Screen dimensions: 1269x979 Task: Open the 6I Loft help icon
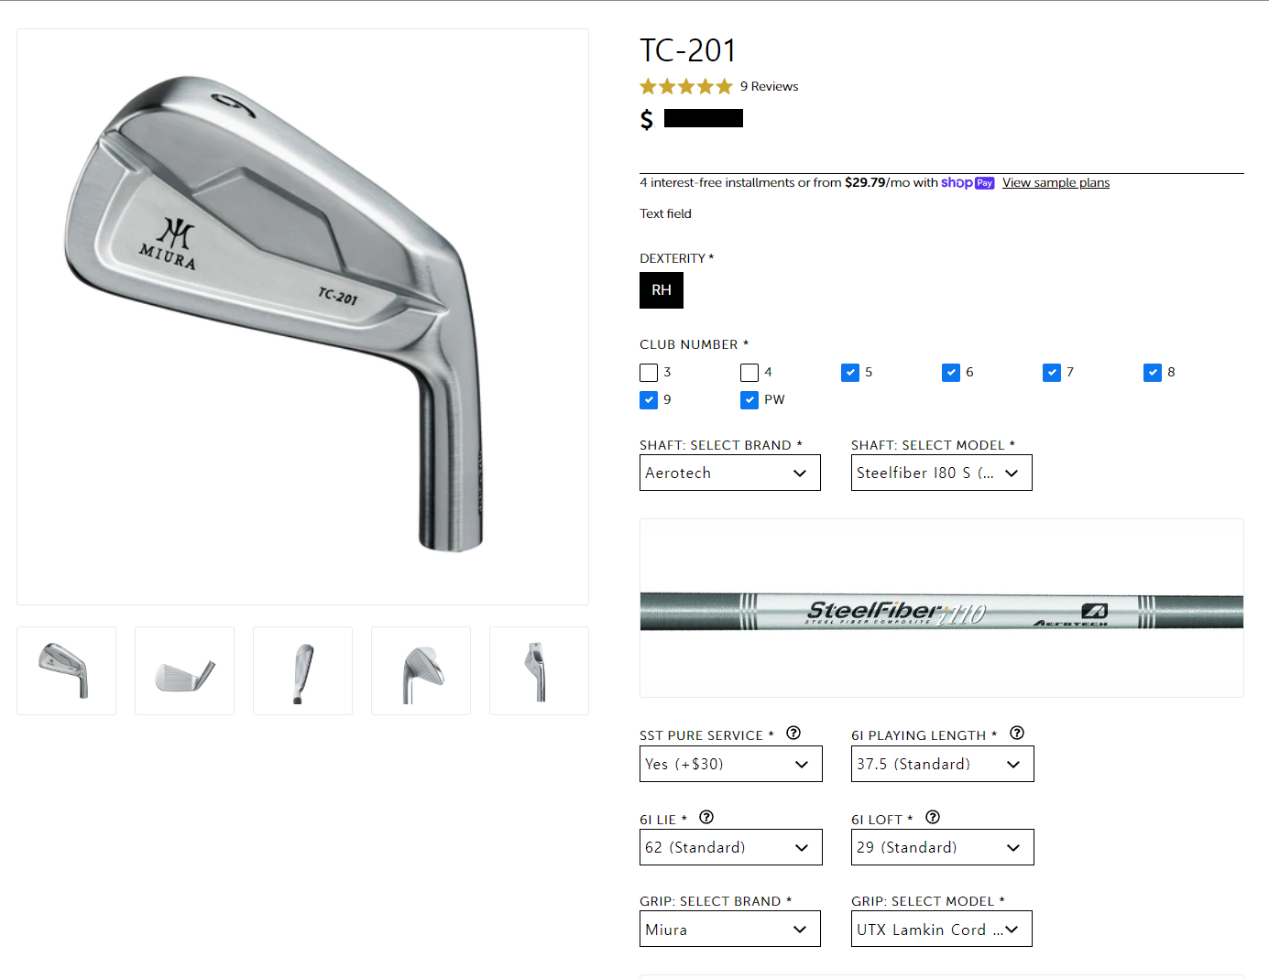pyautogui.click(x=933, y=818)
